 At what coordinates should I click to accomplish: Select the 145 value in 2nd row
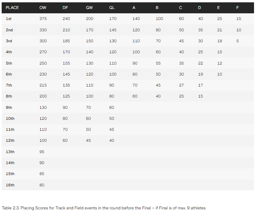pyautogui.click(x=113, y=30)
